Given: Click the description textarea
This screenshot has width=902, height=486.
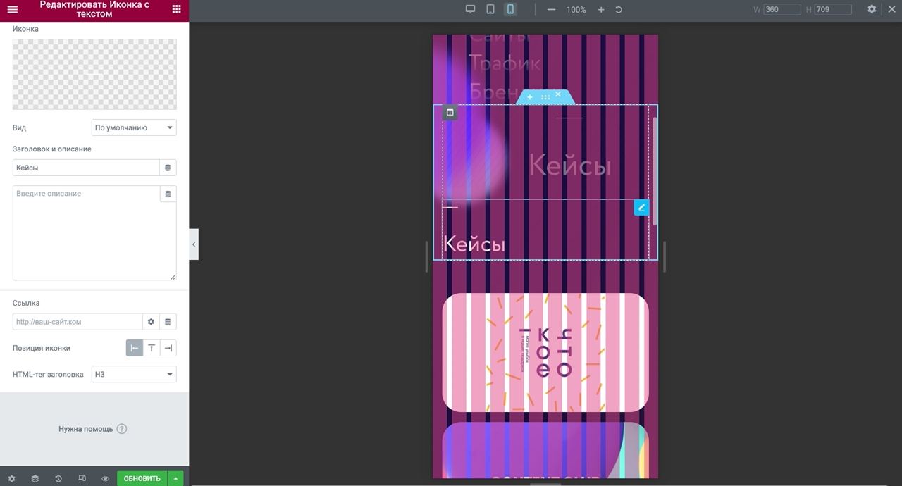Looking at the screenshot, I should tap(94, 232).
